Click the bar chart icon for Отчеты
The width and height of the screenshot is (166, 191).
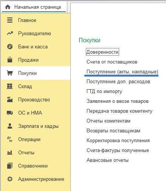(10, 152)
